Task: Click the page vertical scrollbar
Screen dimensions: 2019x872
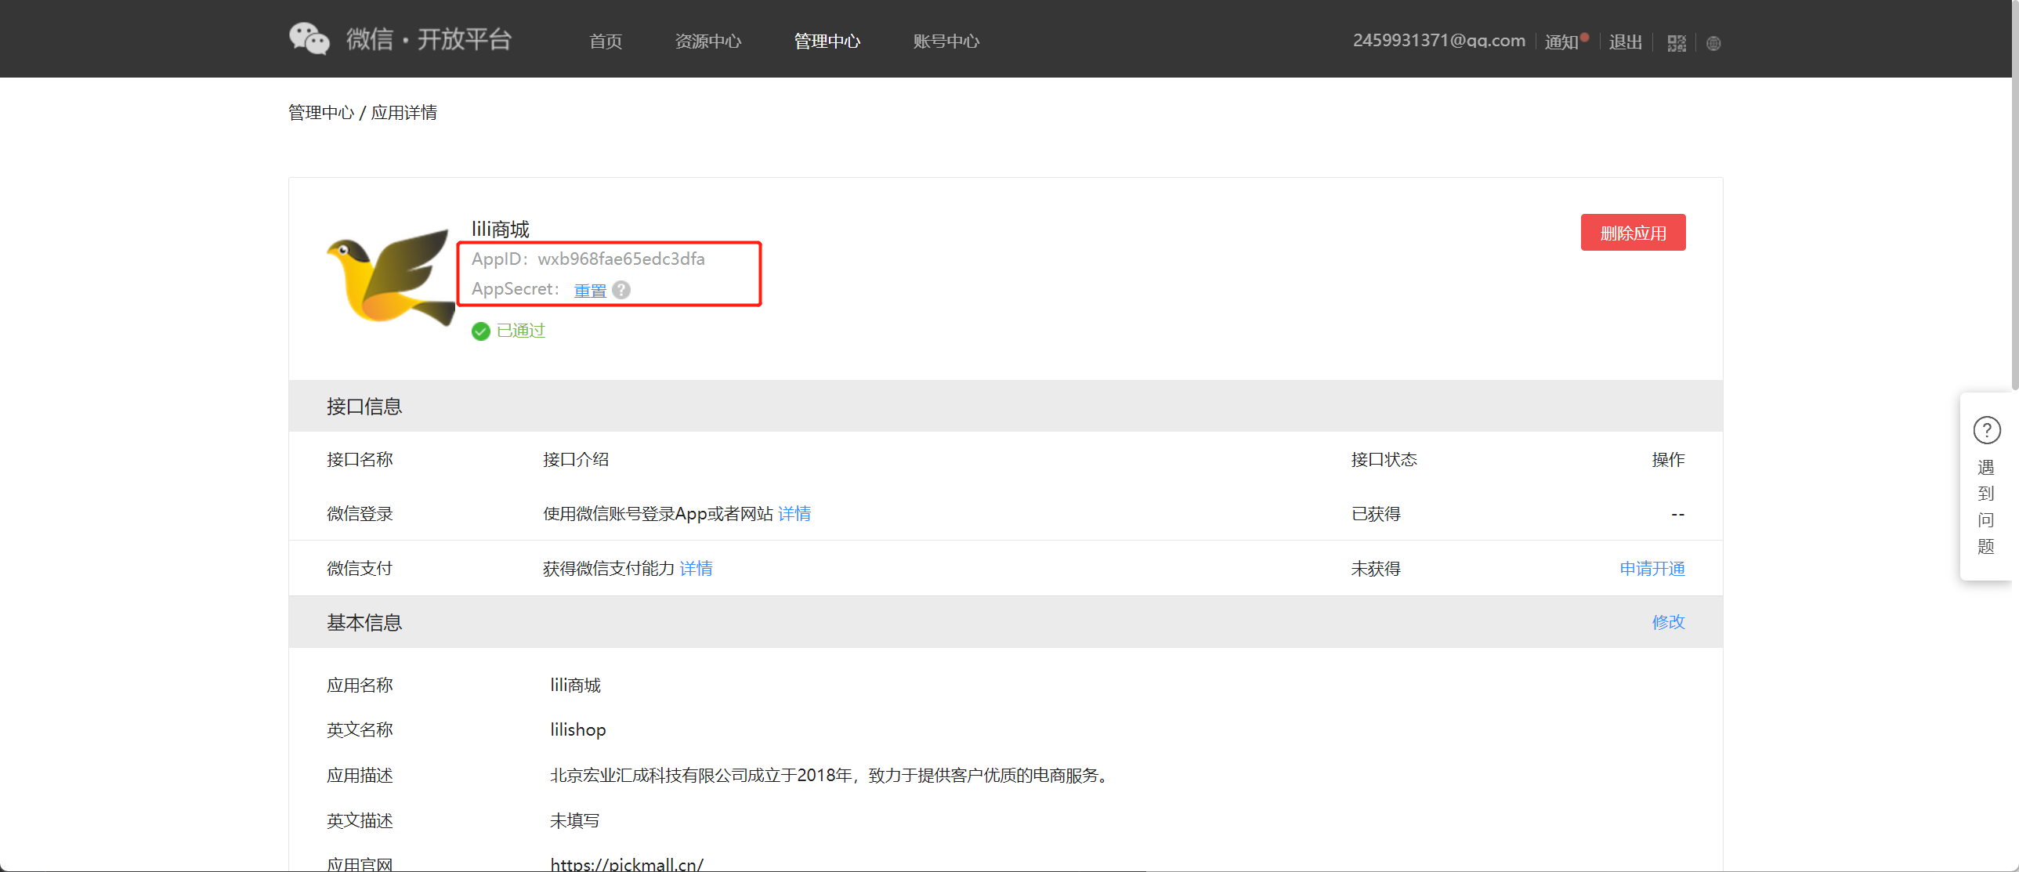Action: [x=2014, y=196]
